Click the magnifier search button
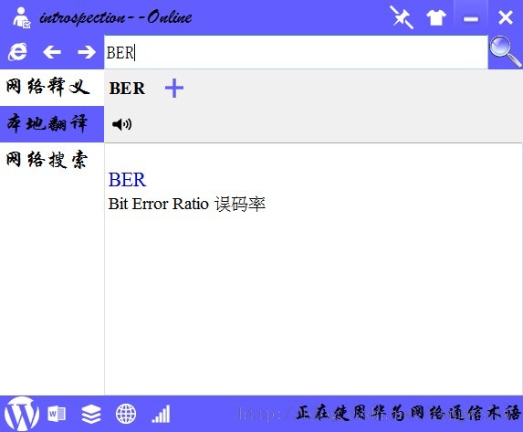 click(505, 52)
